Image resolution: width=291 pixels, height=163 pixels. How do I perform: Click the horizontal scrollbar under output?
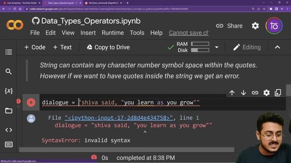(126, 149)
